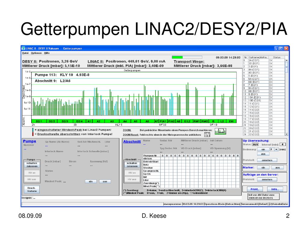Image resolution: width=308 pixels, height=231 pixels.
Task: Select section A3 in Abschnitt bar
Action: [112, 122]
